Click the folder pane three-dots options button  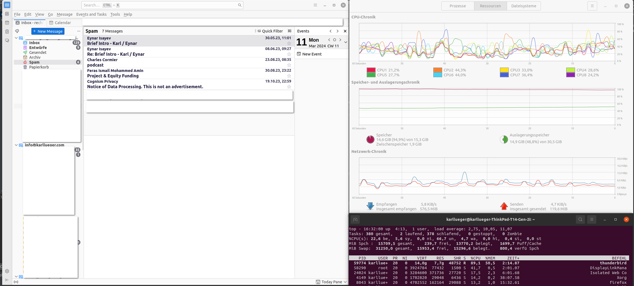tap(79, 31)
